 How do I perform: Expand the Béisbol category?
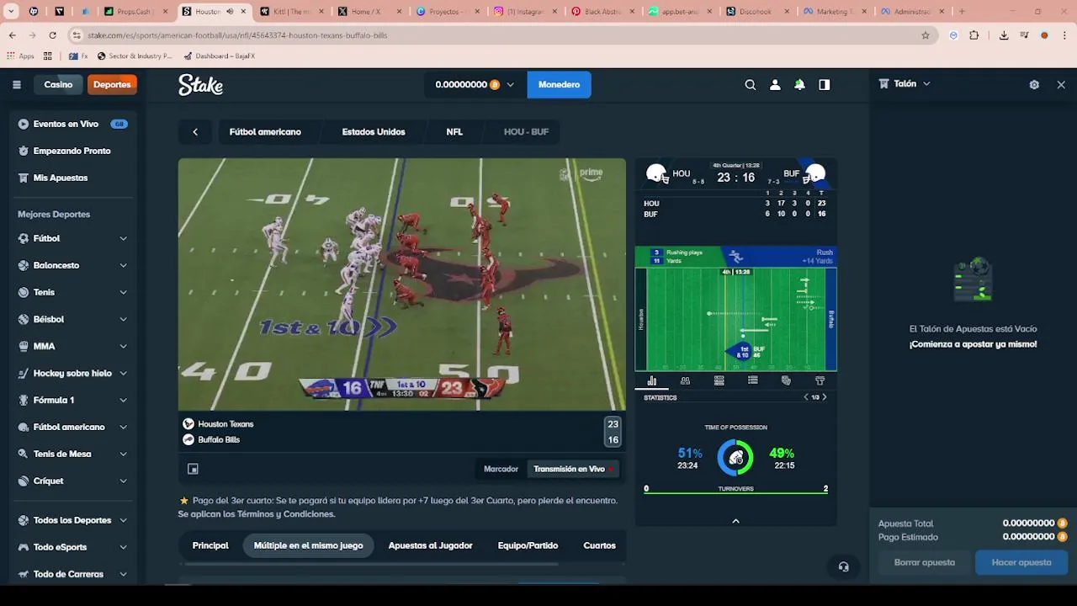coord(72,319)
